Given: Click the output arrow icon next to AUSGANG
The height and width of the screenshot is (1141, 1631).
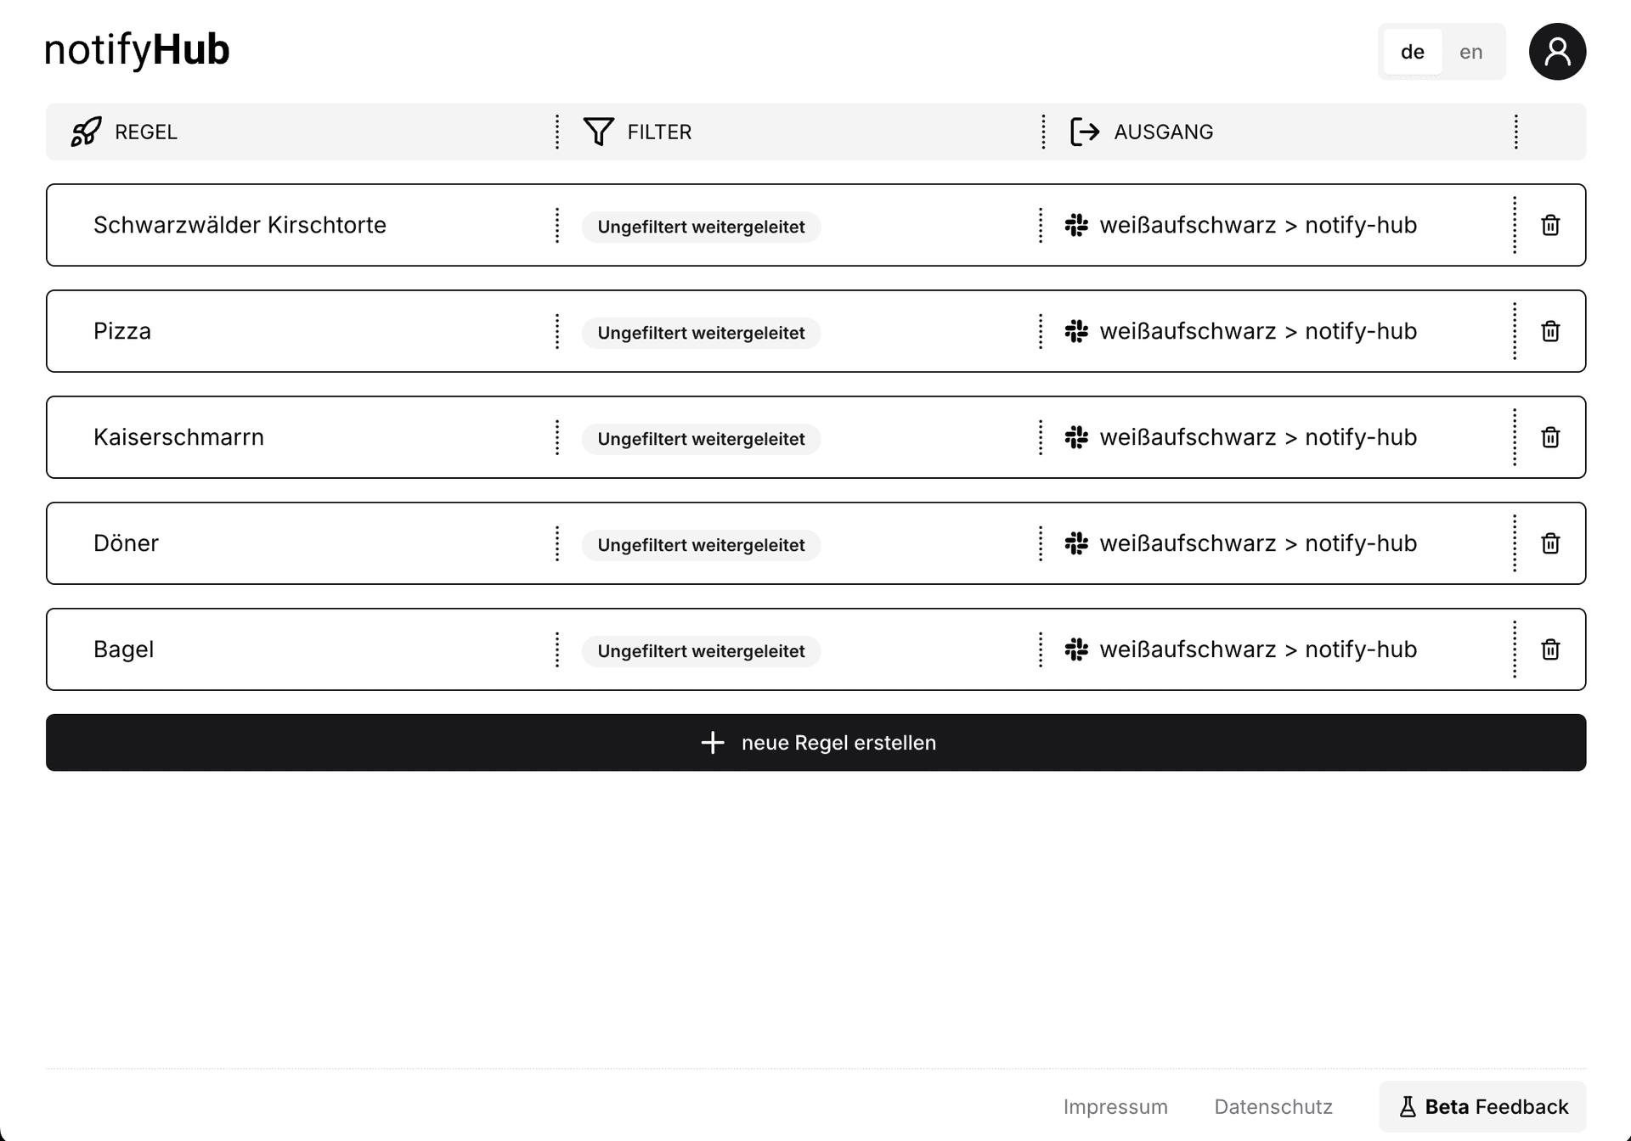Looking at the screenshot, I should click(1085, 132).
